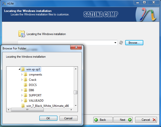Select the DOCS folder name
Screen dimensions: 161x127
tap(33, 85)
